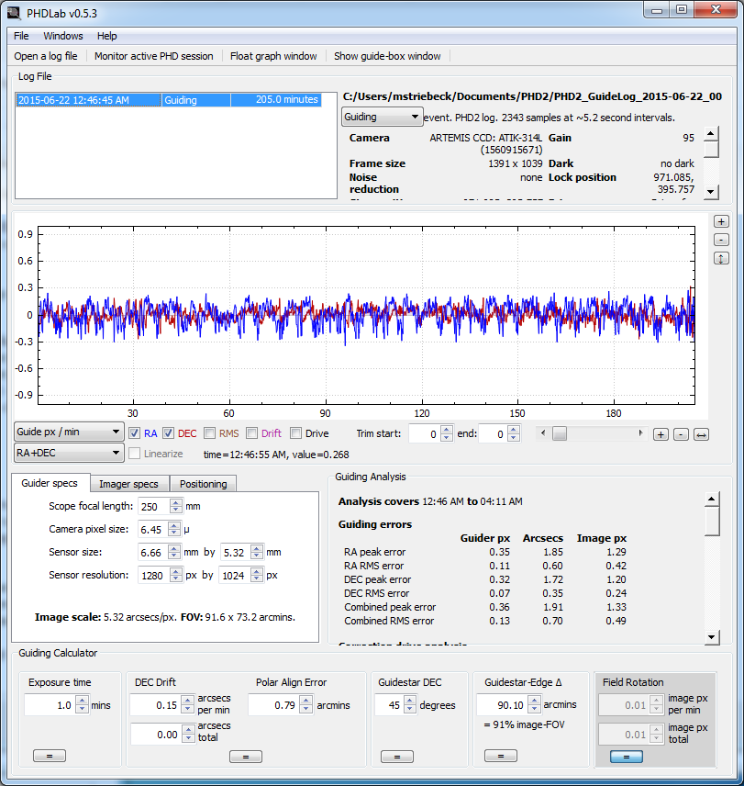This screenshot has width=744, height=786.
Task: Open the Help menu
Action: click(106, 36)
